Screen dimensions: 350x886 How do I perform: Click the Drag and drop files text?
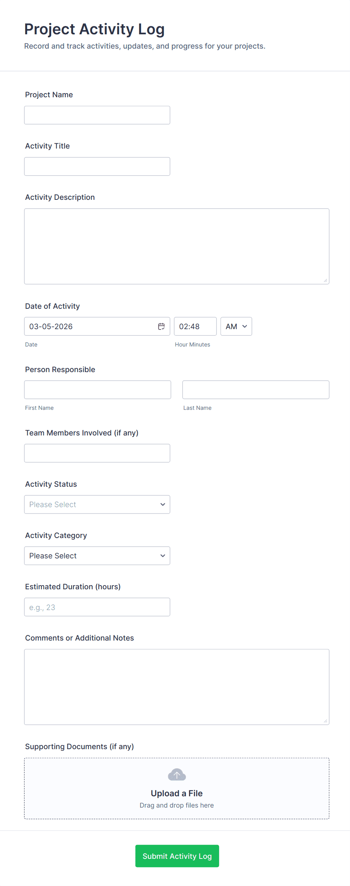177,805
